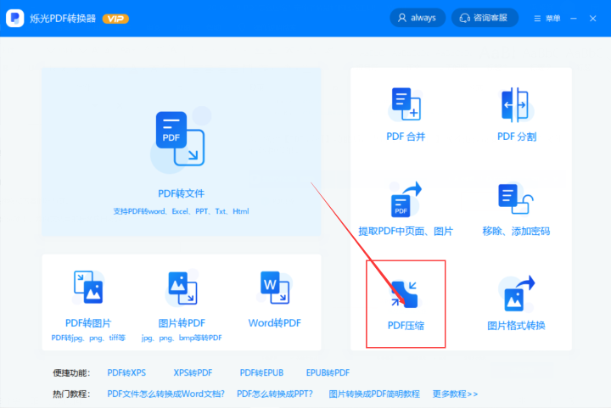Select the PDF转EPUB shortcut link
The width and height of the screenshot is (611, 408).
tap(261, 373)
